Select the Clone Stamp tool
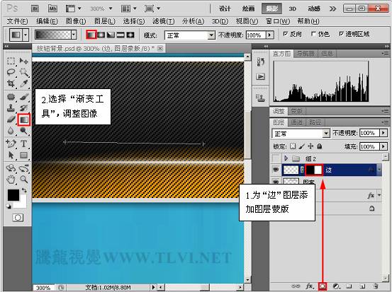Image resolution: width=392 pixels, height=292 pixels. [x=11, y=108]
